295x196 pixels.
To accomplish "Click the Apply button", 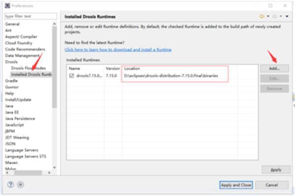I will [x=276, y=170].
